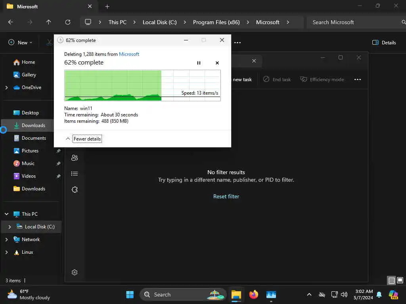Pause the delete operation
This screenshot has height=304, width=406.
point(199,63)
